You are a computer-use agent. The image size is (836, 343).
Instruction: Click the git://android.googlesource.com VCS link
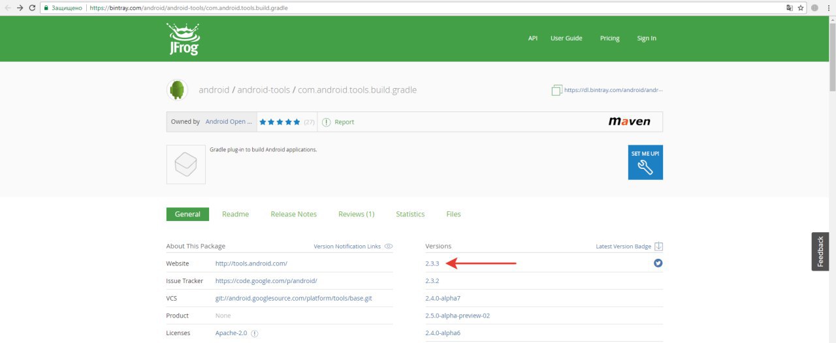pyautogui.click(x=294, y=298)
